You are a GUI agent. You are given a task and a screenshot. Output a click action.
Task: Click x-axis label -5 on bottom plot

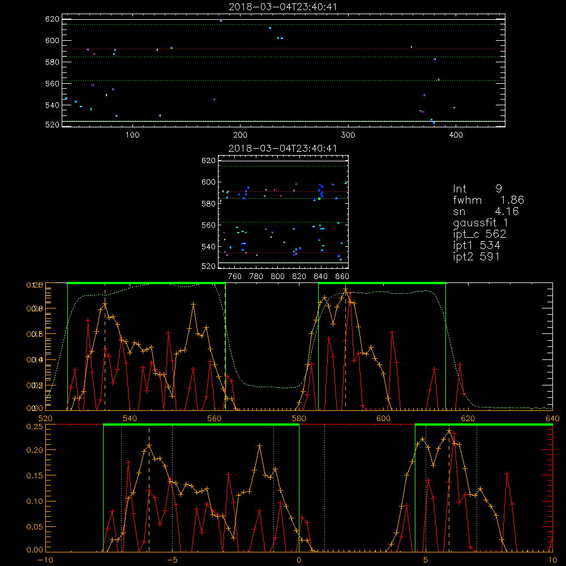[x=172, y=560]
